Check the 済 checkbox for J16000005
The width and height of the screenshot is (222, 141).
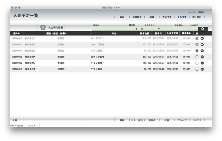197,57
